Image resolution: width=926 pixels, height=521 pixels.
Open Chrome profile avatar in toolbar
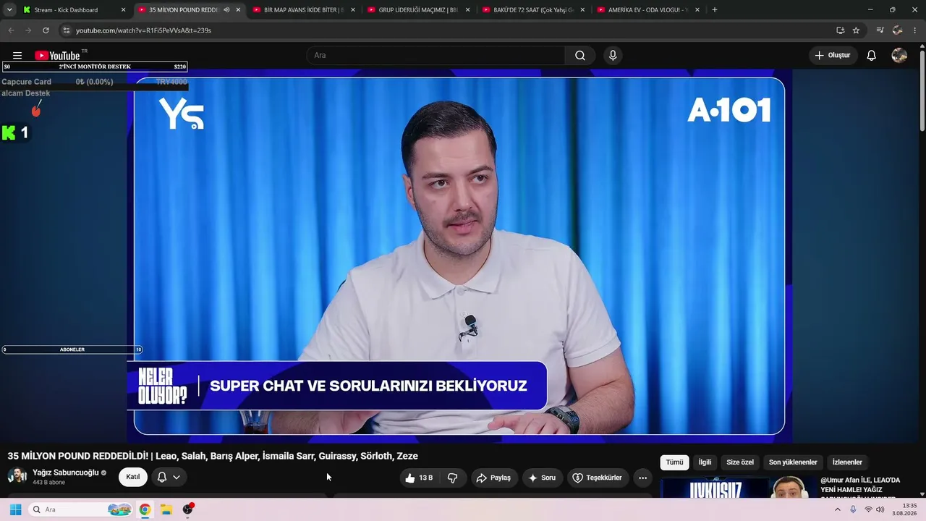pyautogui.click(x=898, y=30)
